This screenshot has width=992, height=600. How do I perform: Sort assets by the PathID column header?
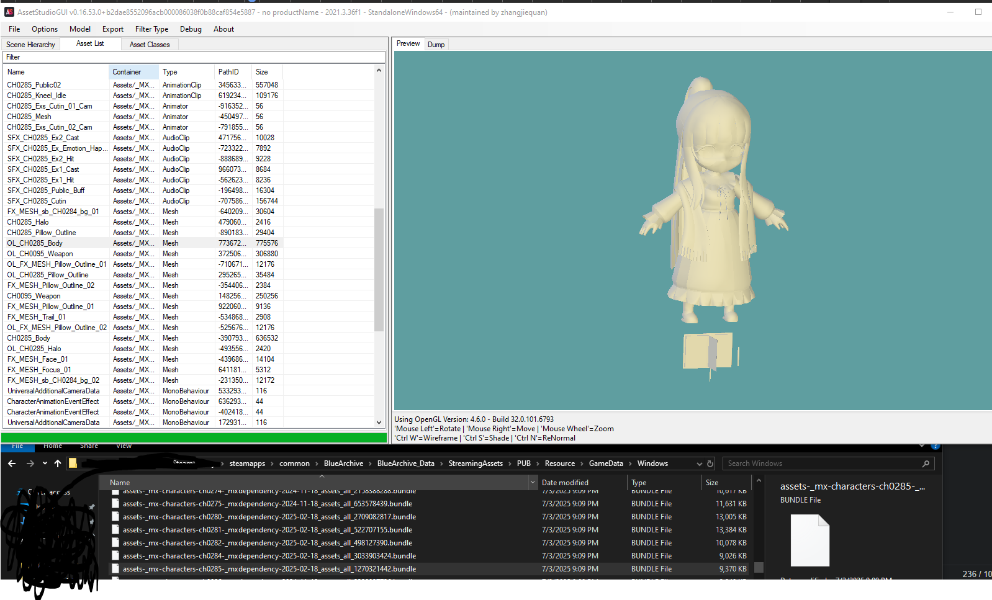click(x=233, y=72)
